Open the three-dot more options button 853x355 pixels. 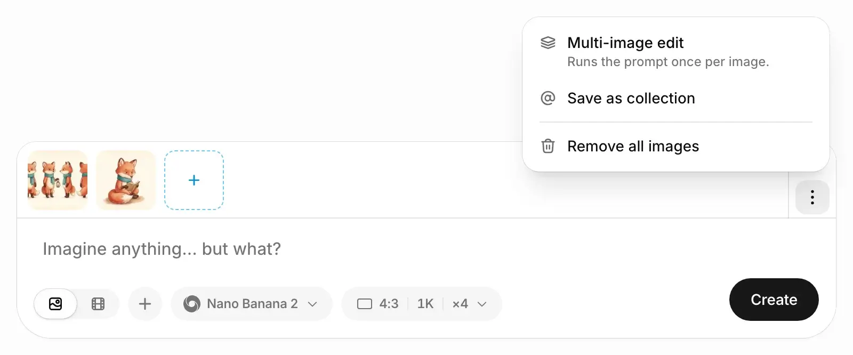pos(812,197)
